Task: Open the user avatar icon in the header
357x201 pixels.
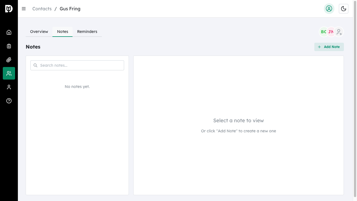Action: pyautogui.click(x=329, y=9)
